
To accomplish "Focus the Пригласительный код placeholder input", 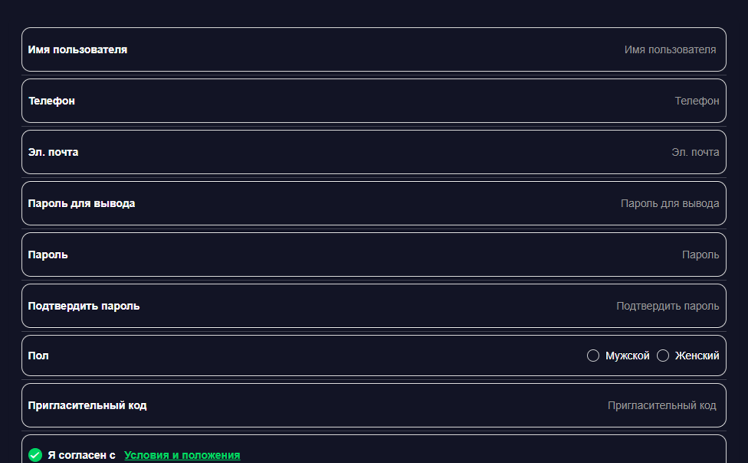I will tap(661, 406).
